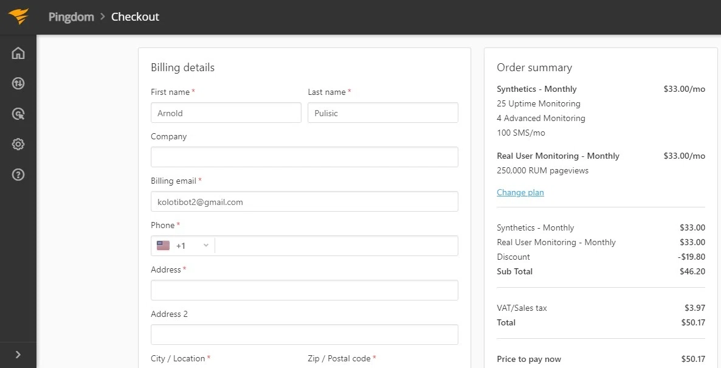Image resolution: width=721 pixels, height=368 pixels.
Task: Click the 100 SMS/mo line
Action: pyautogui.click(x=521, y=133)
